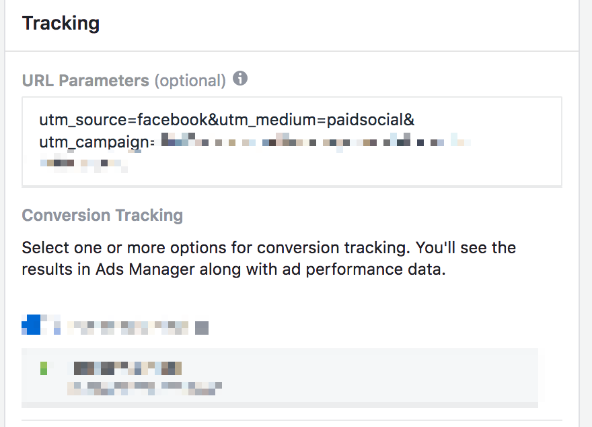Click the "(optional)" text beside URL Parameters

(190, 81)
